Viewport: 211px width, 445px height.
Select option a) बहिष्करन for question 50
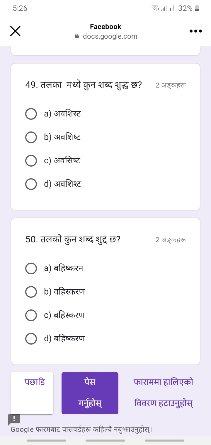31,268
